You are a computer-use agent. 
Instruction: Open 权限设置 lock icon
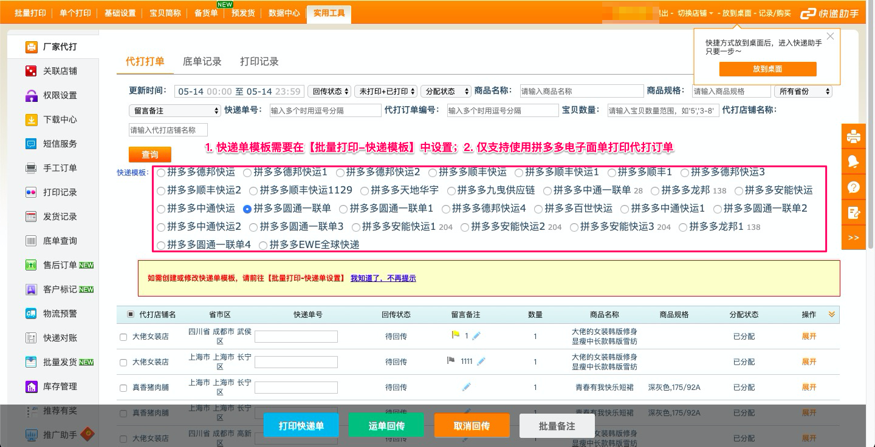click(x=32, y=95)
